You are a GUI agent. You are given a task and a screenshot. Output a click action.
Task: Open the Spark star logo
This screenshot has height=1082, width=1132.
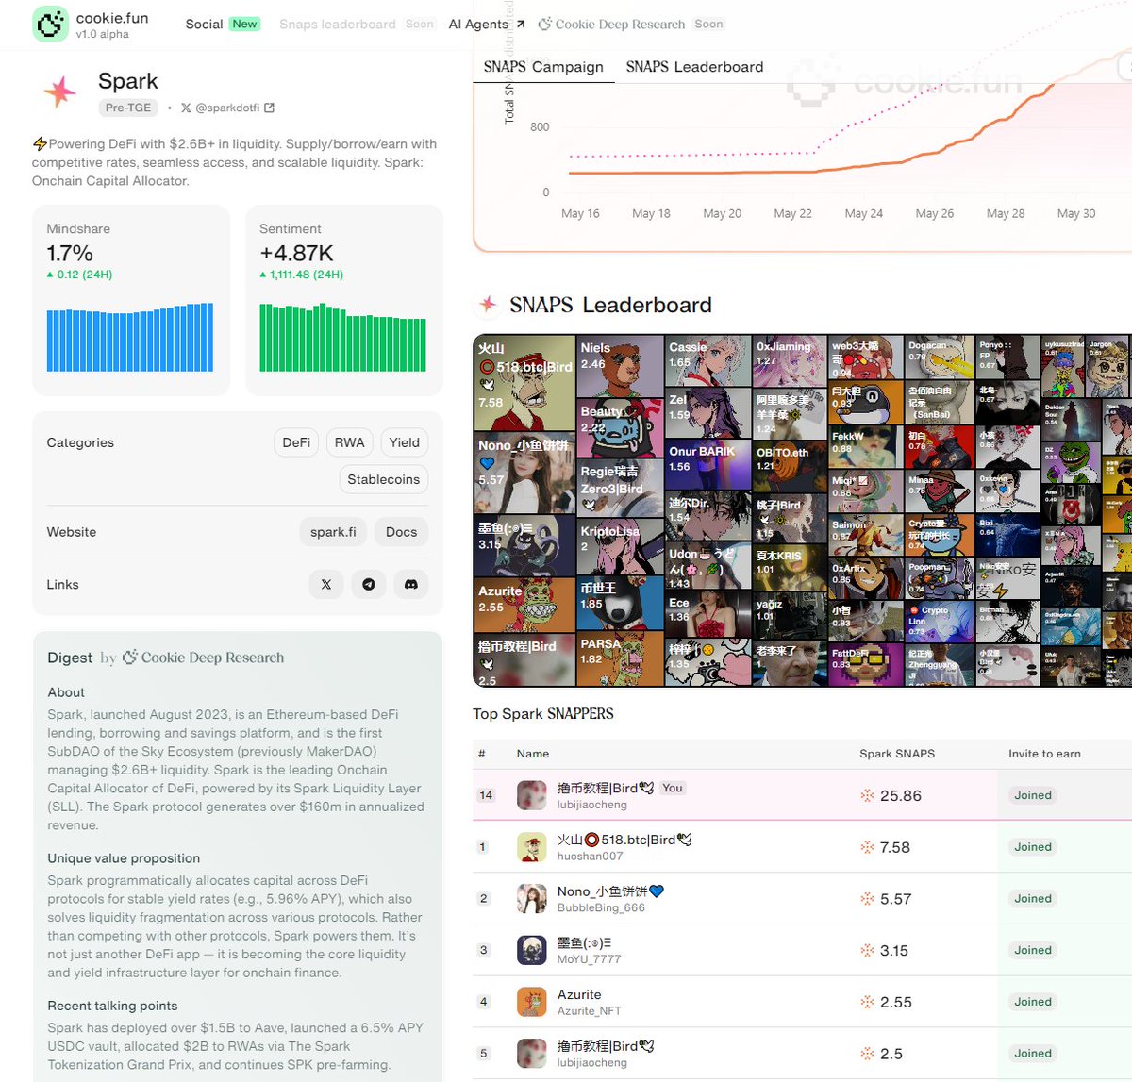coord(60,92)
